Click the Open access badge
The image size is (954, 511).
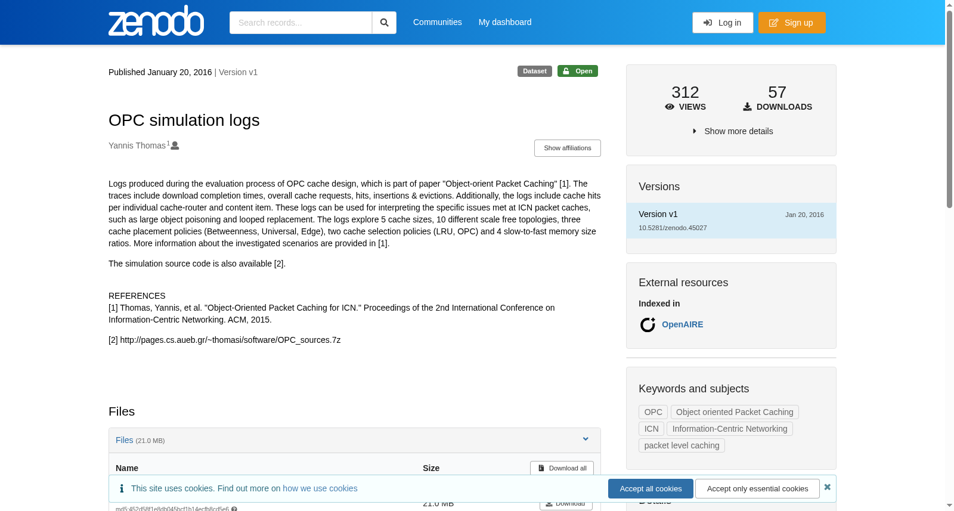[x=578, y=71]
